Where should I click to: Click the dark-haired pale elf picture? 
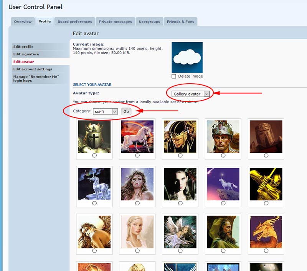coord(180,184)
